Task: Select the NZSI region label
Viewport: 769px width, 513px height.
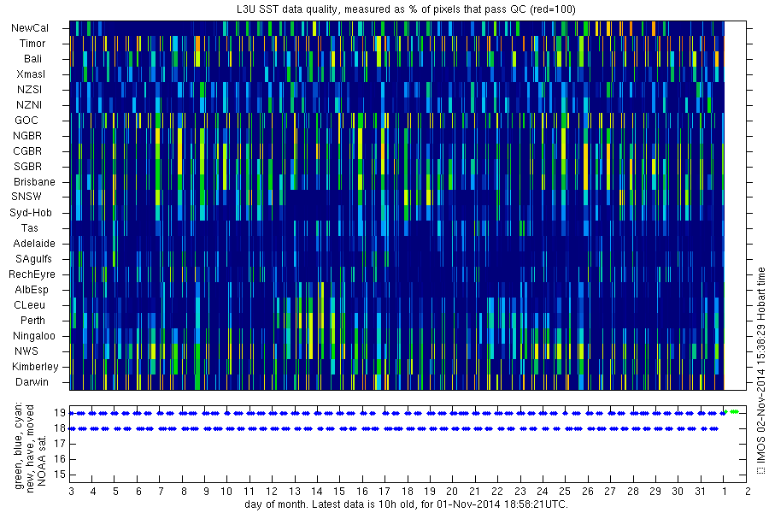Action: tap(29, 90)
